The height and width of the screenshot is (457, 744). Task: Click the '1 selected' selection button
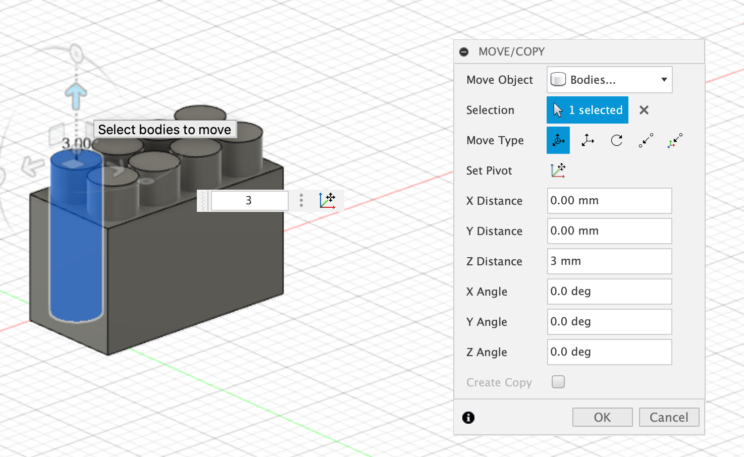[588, 110]
